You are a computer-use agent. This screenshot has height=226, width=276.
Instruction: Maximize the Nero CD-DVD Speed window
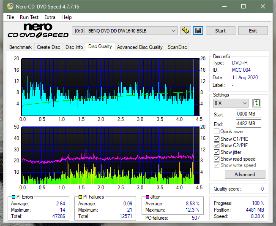pyautogui.click(x=243, y=6)
